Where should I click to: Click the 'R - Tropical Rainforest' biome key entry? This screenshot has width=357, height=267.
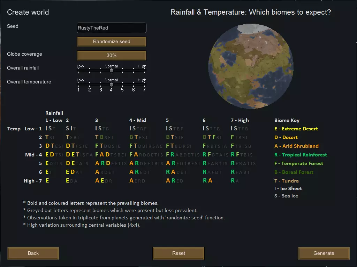pos(301,155)
